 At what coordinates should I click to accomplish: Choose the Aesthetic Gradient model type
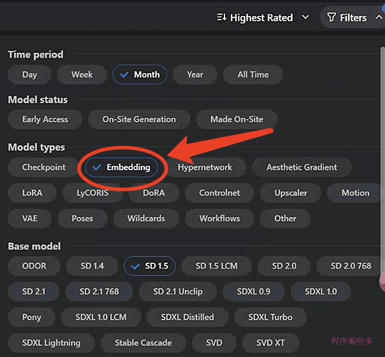click(301, 167)
